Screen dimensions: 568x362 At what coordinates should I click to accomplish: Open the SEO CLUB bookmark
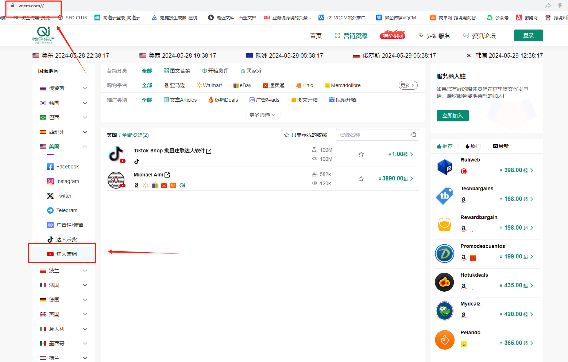tap(72, 17)
